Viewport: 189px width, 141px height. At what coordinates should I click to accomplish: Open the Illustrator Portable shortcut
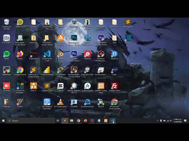pyautogui.click(x=74, y=72)
